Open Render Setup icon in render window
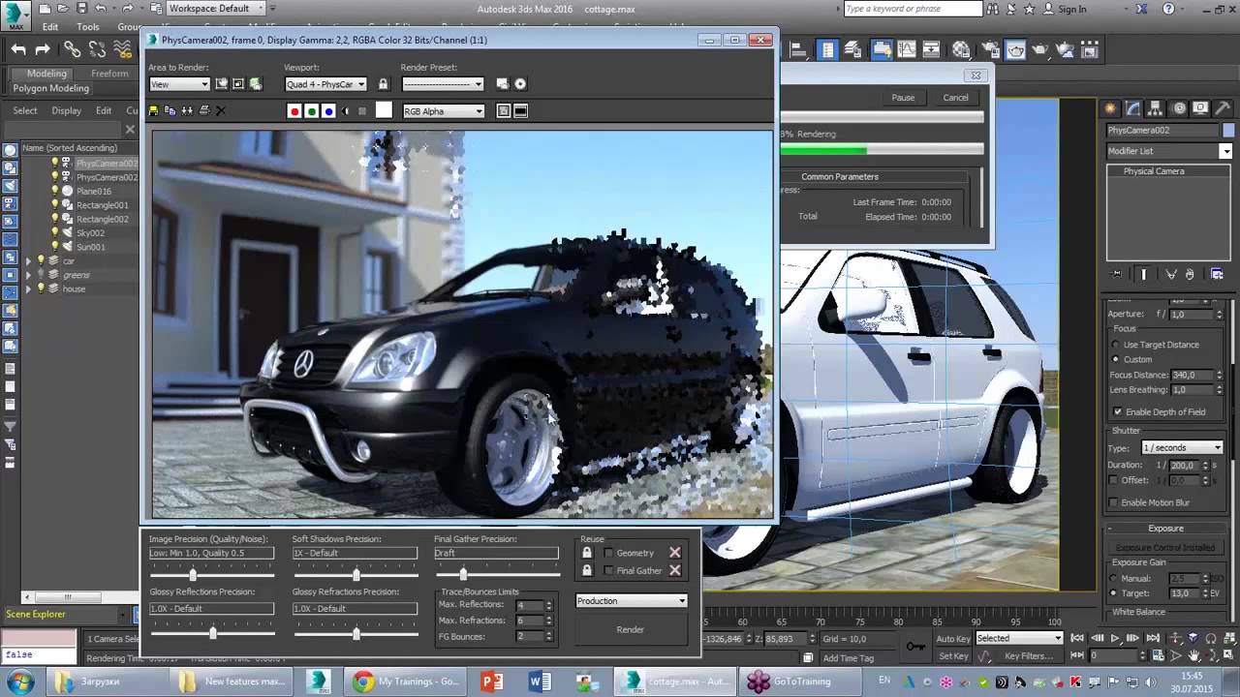 coord(503,84)
